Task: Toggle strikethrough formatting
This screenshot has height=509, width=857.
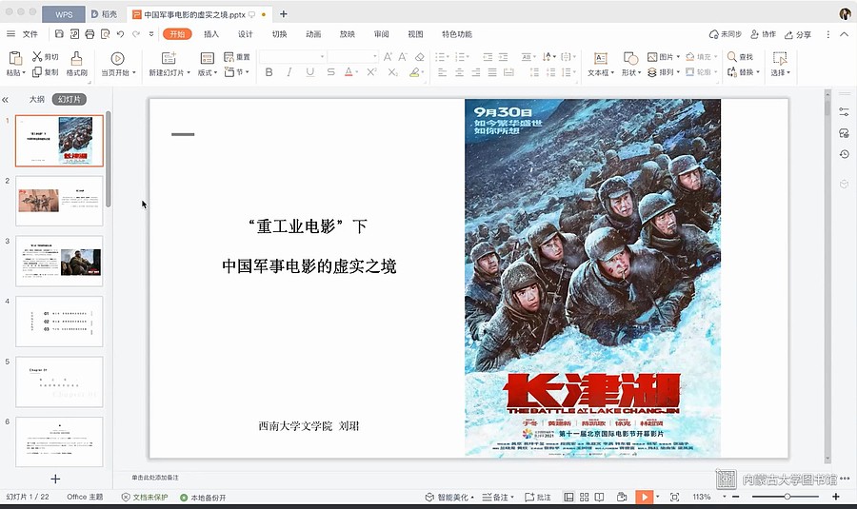Action: click(x=330, y=72)
